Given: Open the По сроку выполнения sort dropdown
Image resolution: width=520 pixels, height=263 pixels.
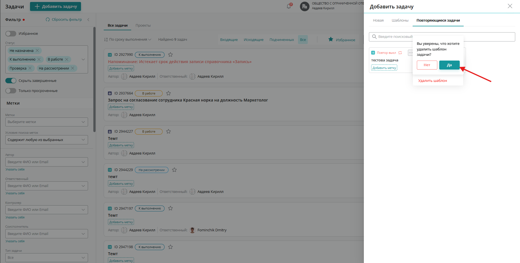Looking at the screenshot, I should point(128,40).
